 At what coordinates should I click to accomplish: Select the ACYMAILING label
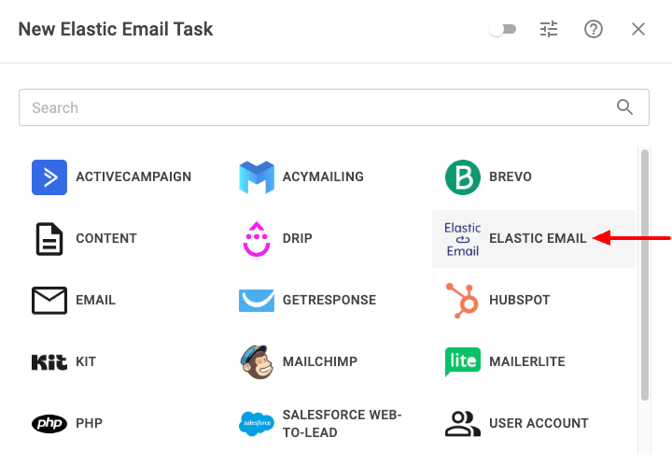coord(323,177)
